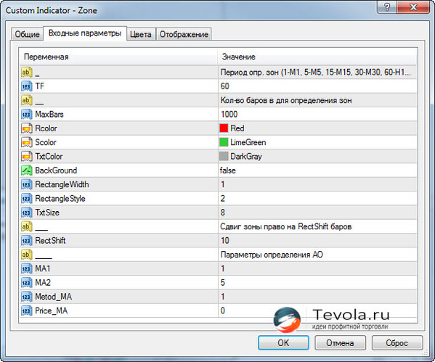Click the LimeGreen color swatch

point(224,142)
